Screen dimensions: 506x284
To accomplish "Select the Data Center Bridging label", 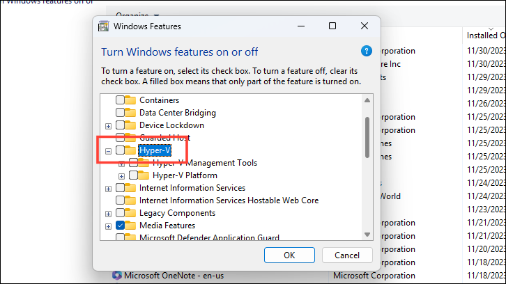I will (x=178, y=113).
